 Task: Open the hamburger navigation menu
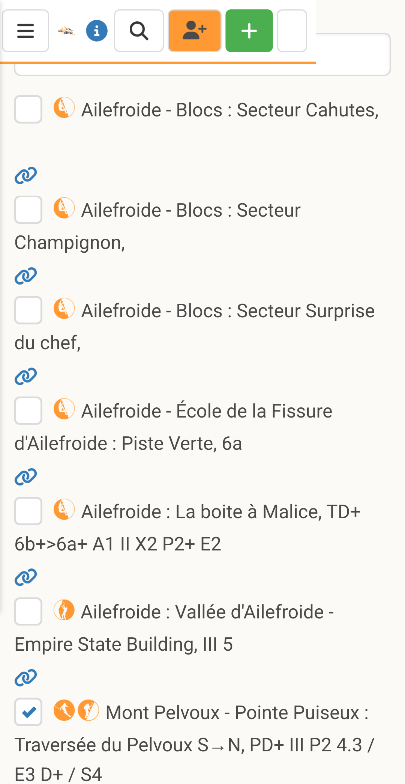[25, 31]
